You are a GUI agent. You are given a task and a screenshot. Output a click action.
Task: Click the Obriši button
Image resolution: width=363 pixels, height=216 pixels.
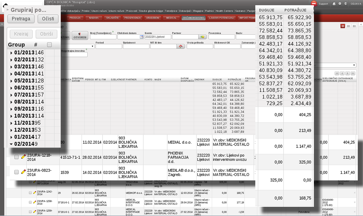47,34
